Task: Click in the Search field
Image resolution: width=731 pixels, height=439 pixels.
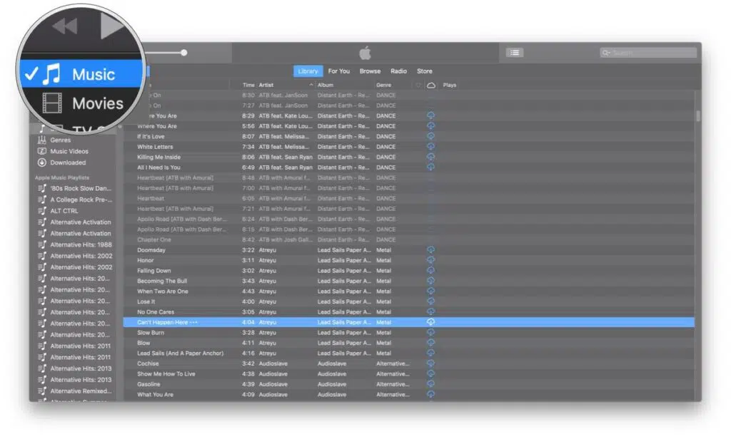Action: tap(648, 53)
